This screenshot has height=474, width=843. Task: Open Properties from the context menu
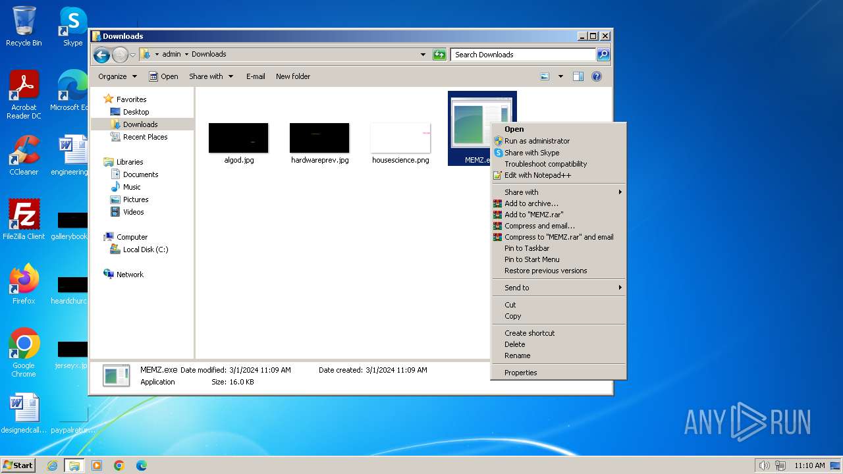point(558,373)
